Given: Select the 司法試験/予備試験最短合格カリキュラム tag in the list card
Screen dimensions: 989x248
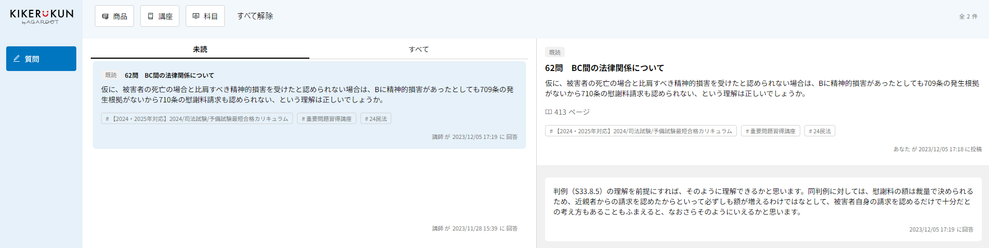Looking at the screenshot, I should click(x=197, y=119).
